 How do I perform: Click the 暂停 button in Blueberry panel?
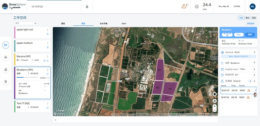tap(250, 35)
